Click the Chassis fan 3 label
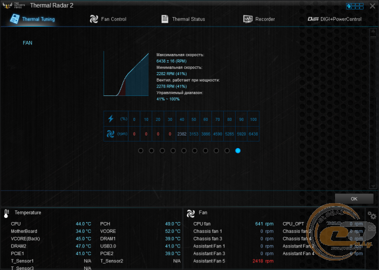Image resolution: width=379 pixels, height=270 pixels. pos(208,239)
